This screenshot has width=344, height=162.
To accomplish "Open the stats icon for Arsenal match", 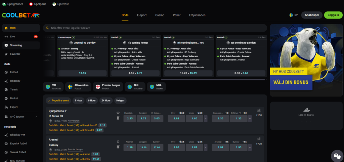I will click(x=259, y=139).
